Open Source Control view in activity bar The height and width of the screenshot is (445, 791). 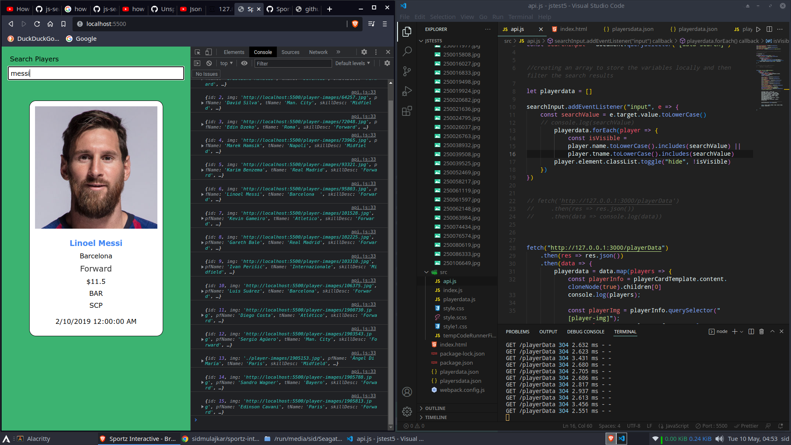point(407,71)
